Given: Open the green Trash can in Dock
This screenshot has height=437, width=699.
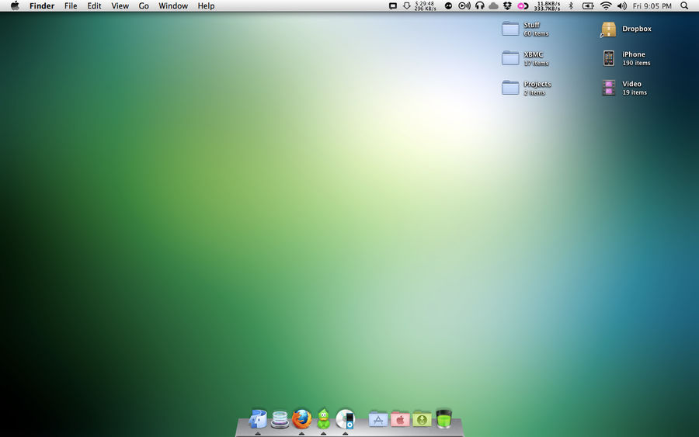Looking at the screenshot, I should point(443,418).
